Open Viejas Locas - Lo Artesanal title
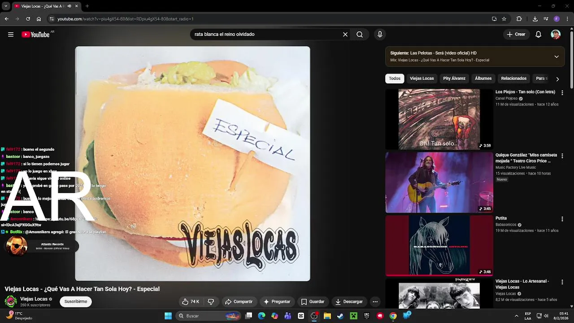This screenshot has height=323, width=574. click(x=522, y=284)
